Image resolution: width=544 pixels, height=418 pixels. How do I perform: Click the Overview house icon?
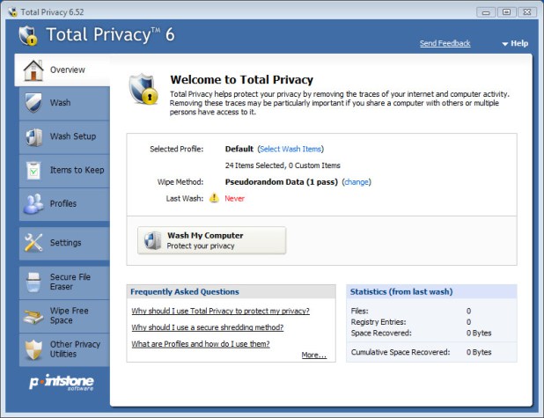pos(33,70)
